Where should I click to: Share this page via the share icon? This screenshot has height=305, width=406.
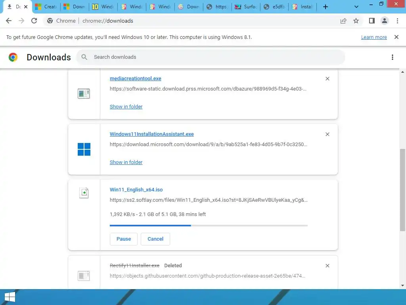click(343, 21)
